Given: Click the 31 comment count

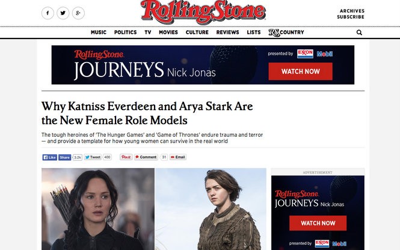Looking at the screenshot, I should point(164,157).
